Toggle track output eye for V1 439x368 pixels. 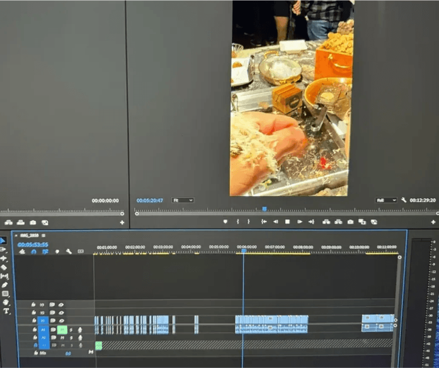[62, 320]
